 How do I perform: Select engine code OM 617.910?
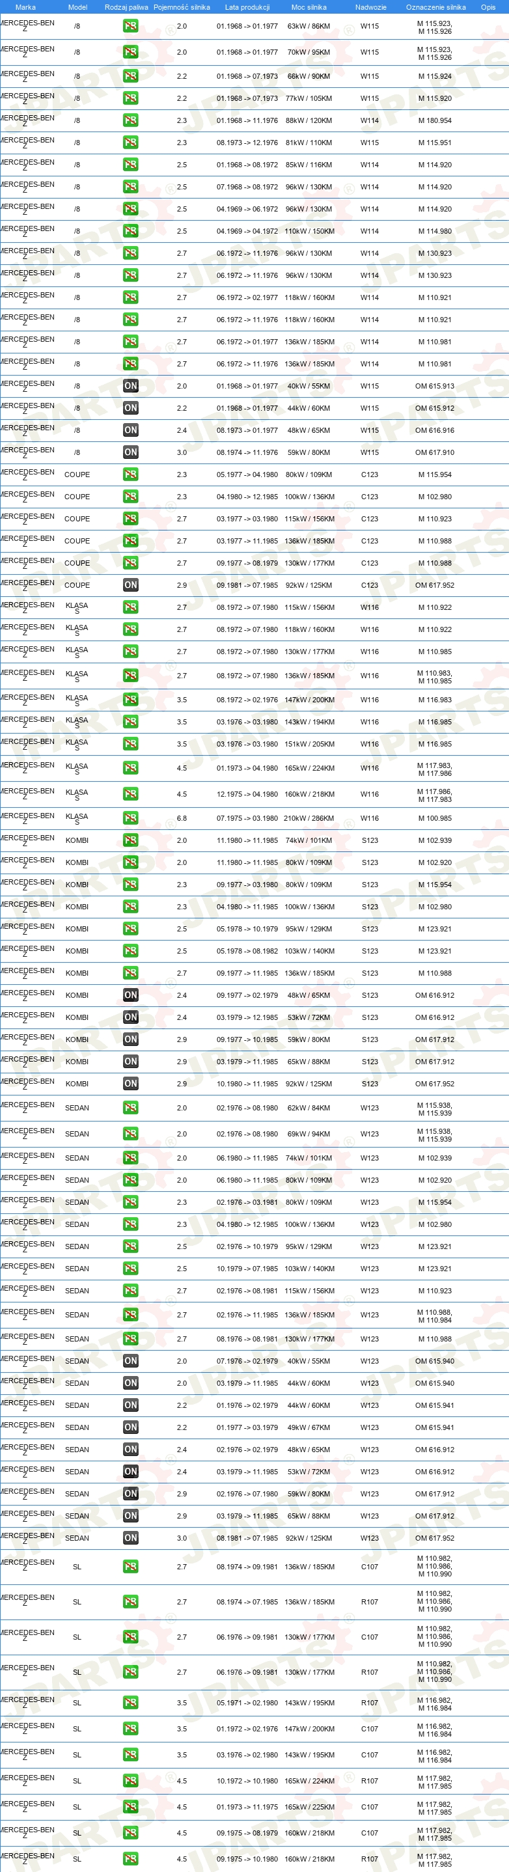coord(435,452)
